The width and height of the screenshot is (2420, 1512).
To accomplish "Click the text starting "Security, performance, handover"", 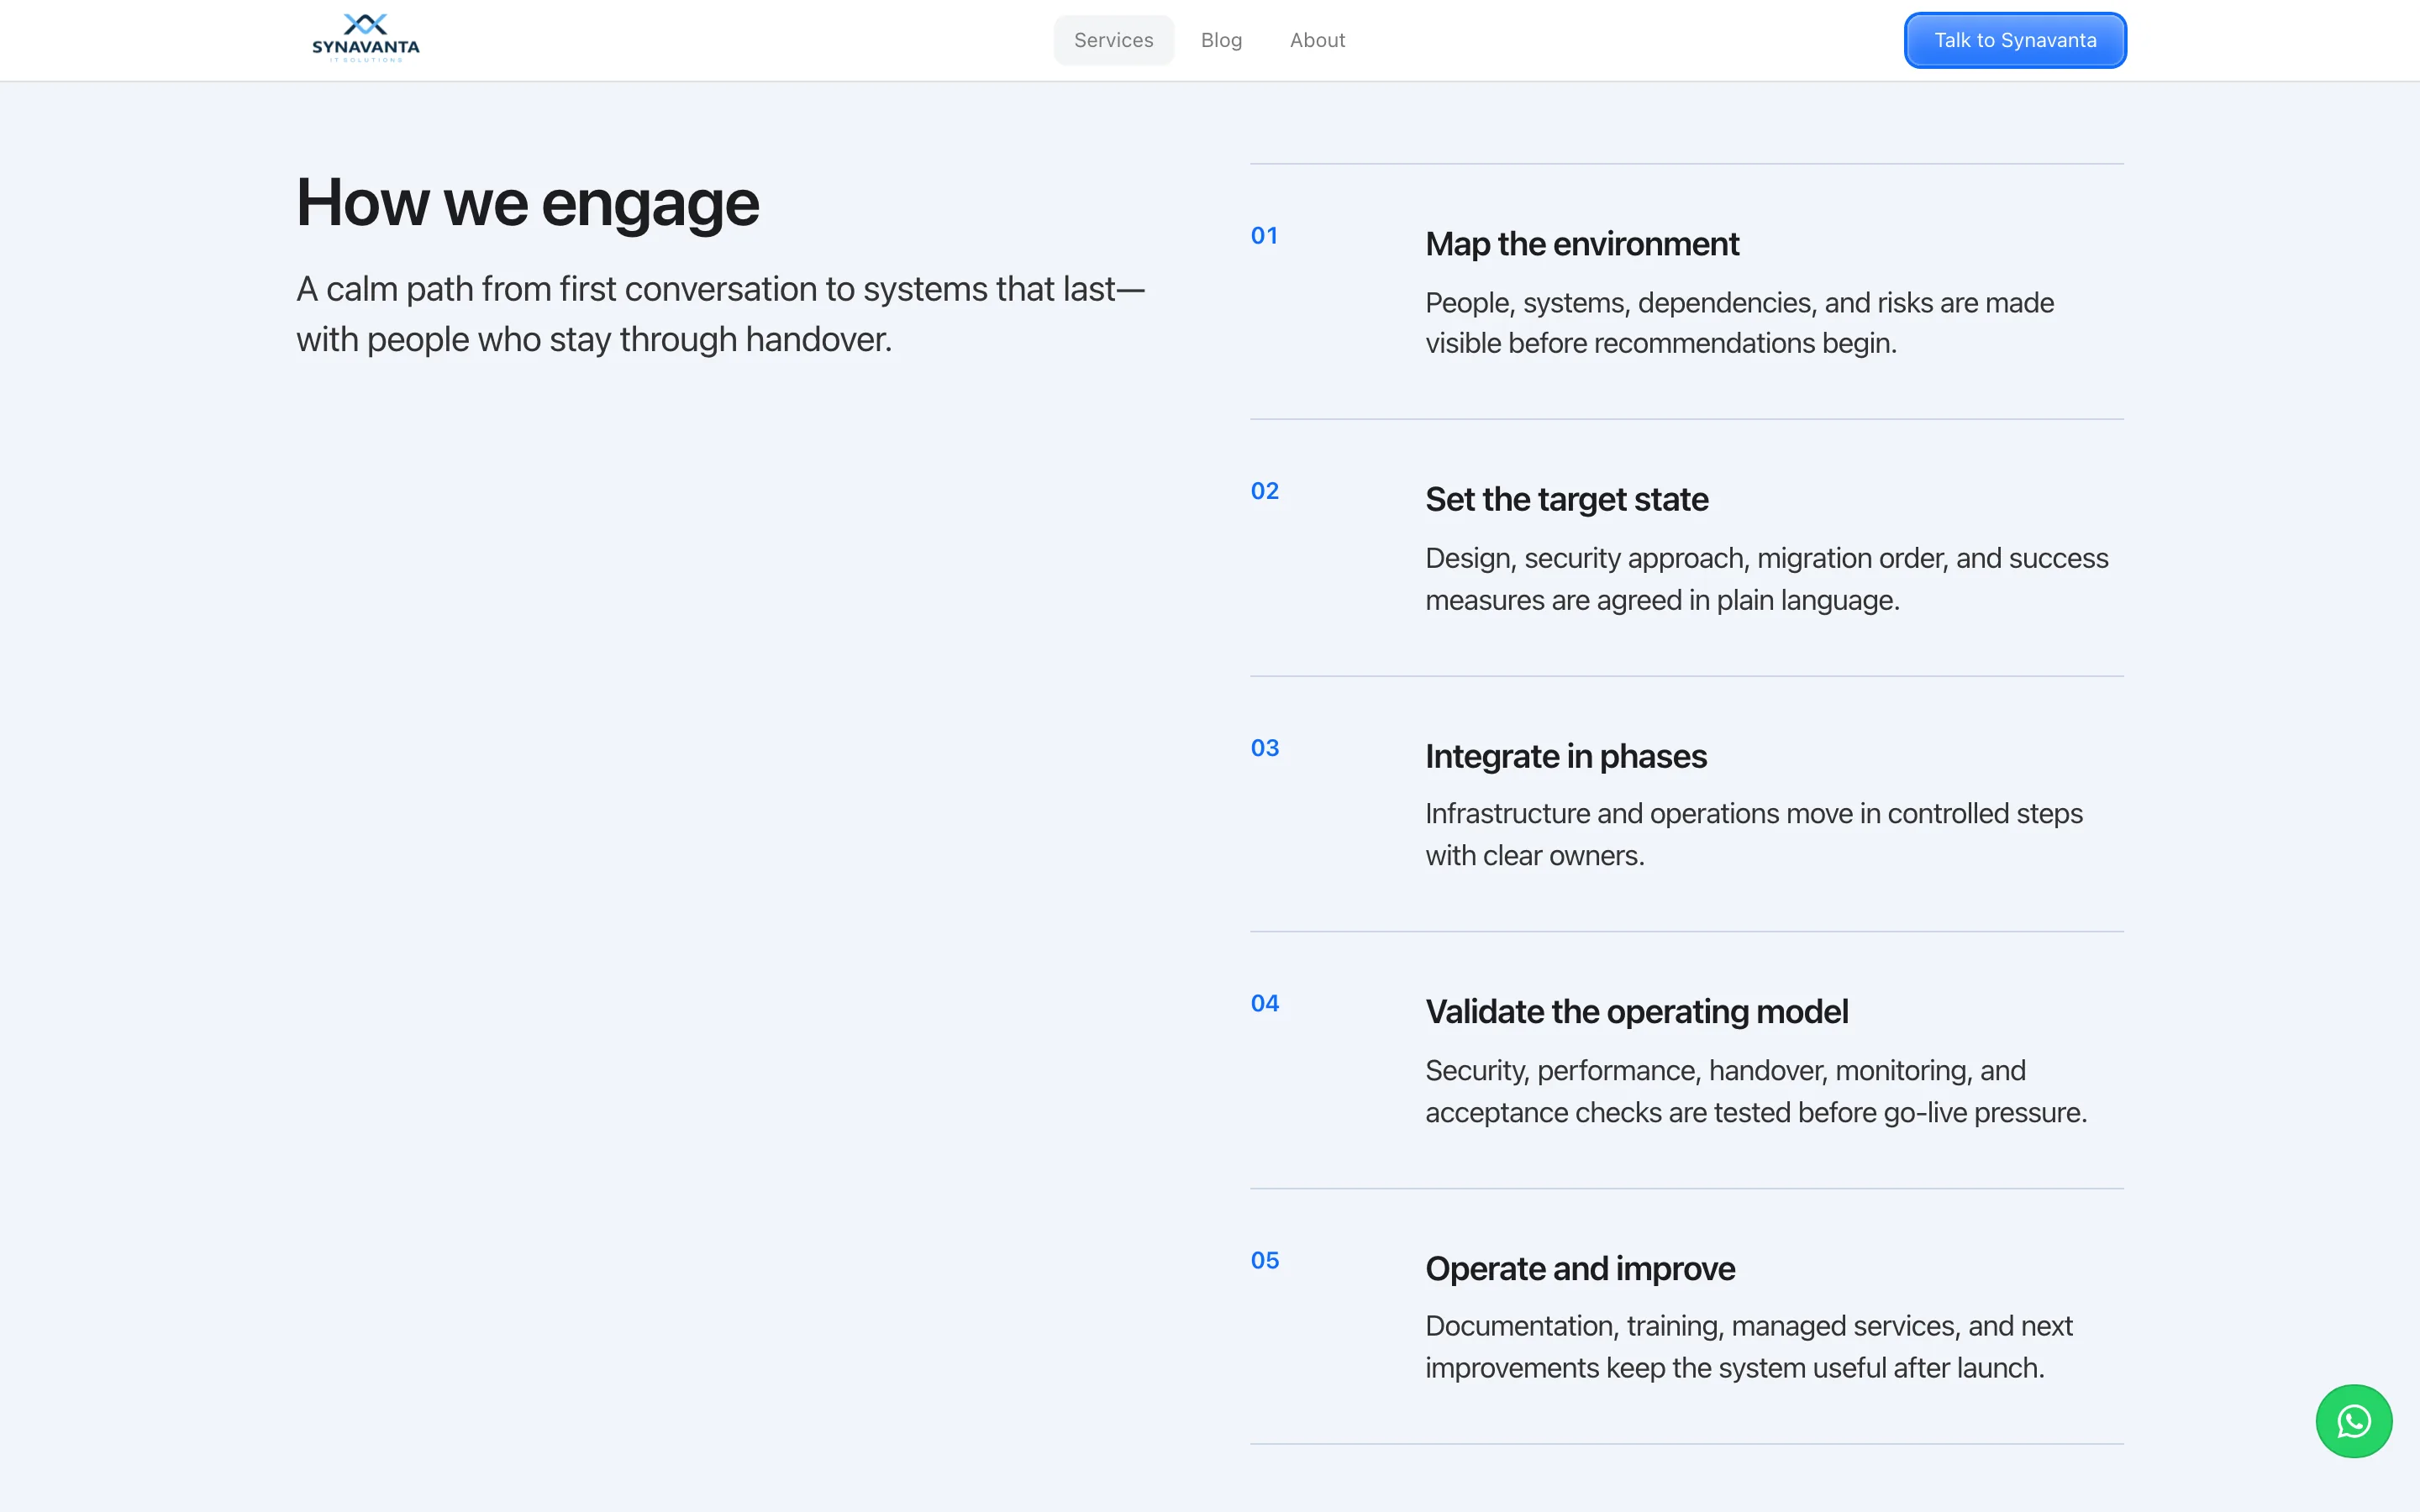I will (1756, 1092).
